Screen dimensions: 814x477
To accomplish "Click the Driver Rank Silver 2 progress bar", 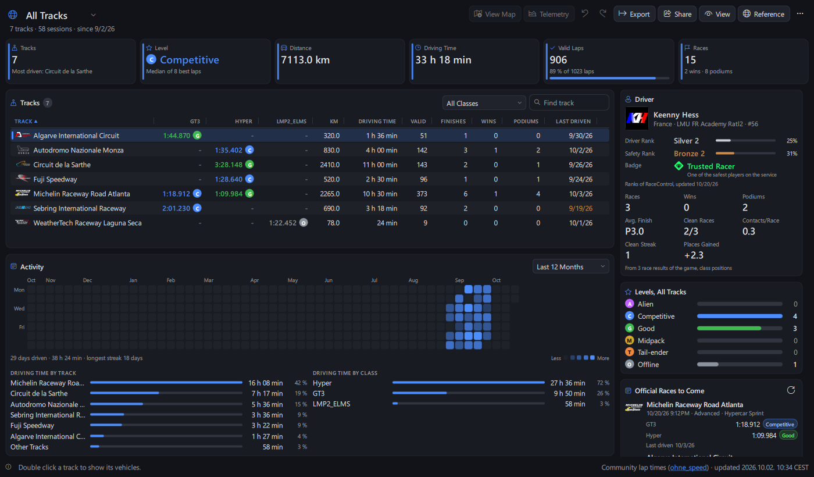I will click(745, 140).
